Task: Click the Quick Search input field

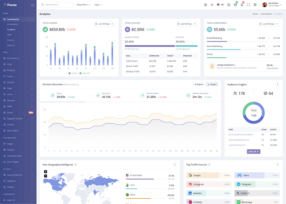Action: click(x=59, y=4)
